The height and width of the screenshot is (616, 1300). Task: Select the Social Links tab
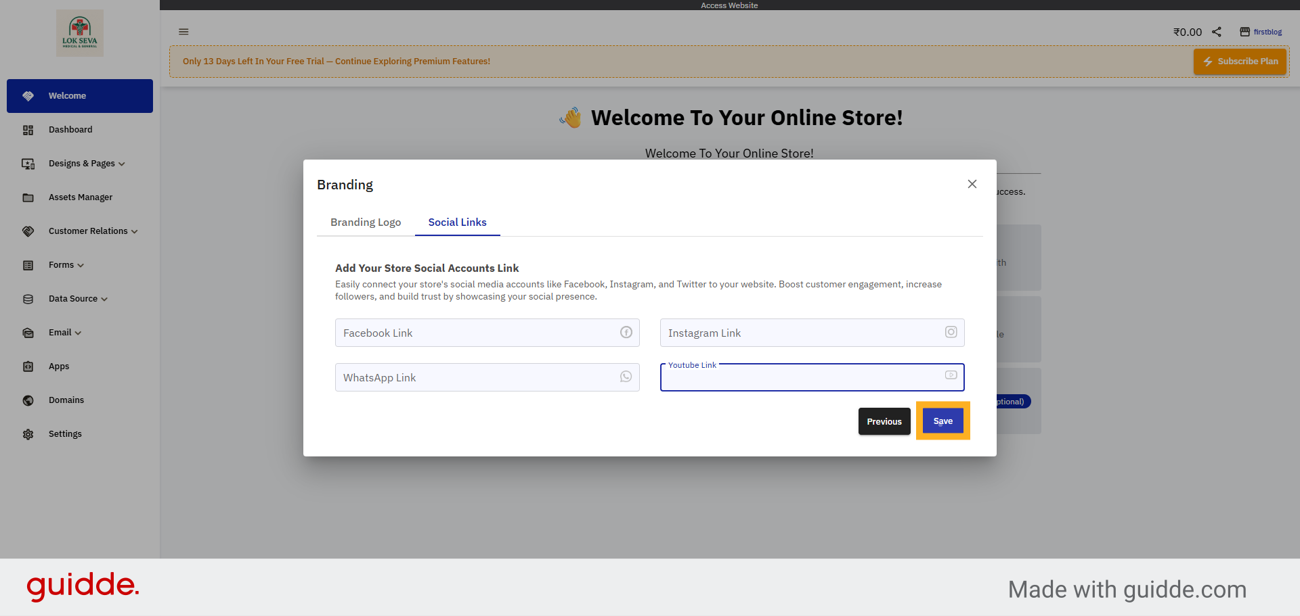click(x=458, y=222)
